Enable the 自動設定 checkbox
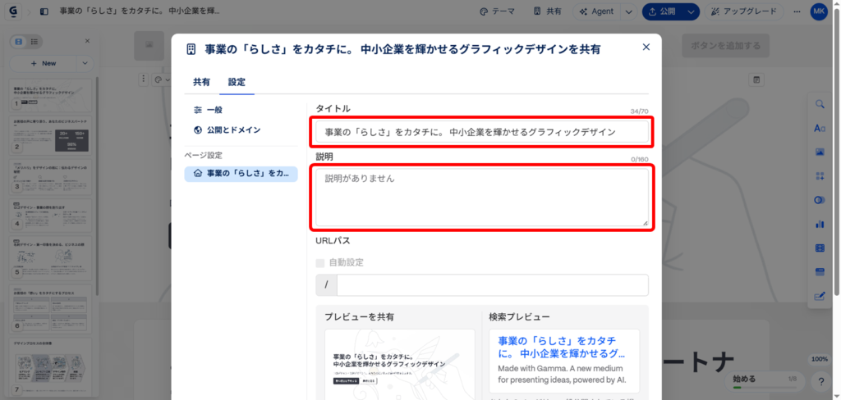The image size is (841, 400). (x=320, y=262)
